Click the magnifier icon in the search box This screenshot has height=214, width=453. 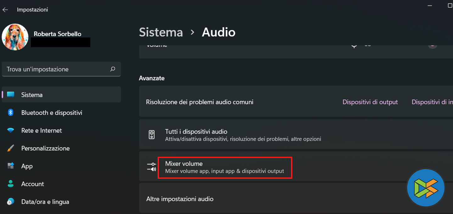click(x=113, y=69)
